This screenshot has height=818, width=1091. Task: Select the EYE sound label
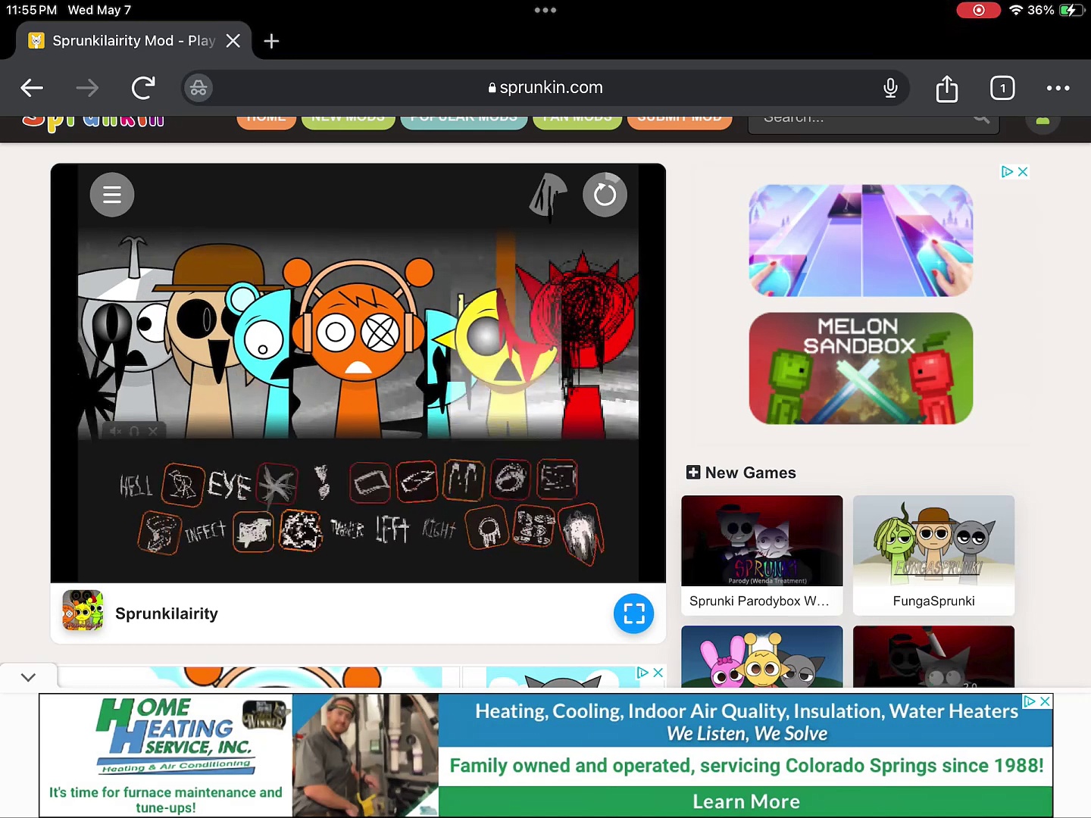pos(230,485)
